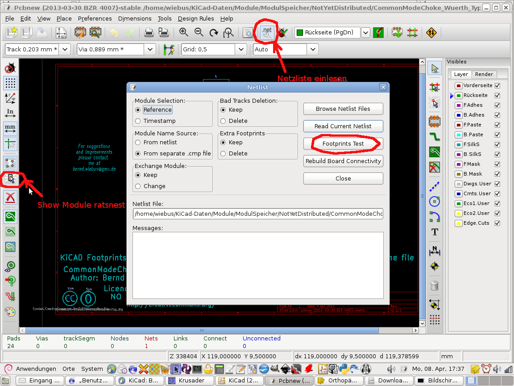Viewport: 514px width, 386px height.
Task: Open the Place menu
Action: click(64, 18)
